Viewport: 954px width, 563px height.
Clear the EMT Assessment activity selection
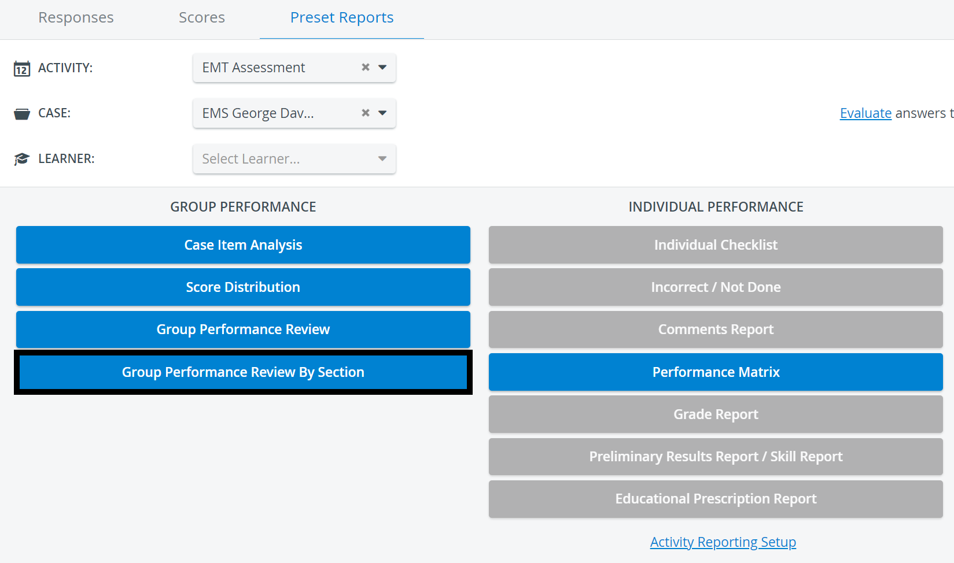(366, 67)
